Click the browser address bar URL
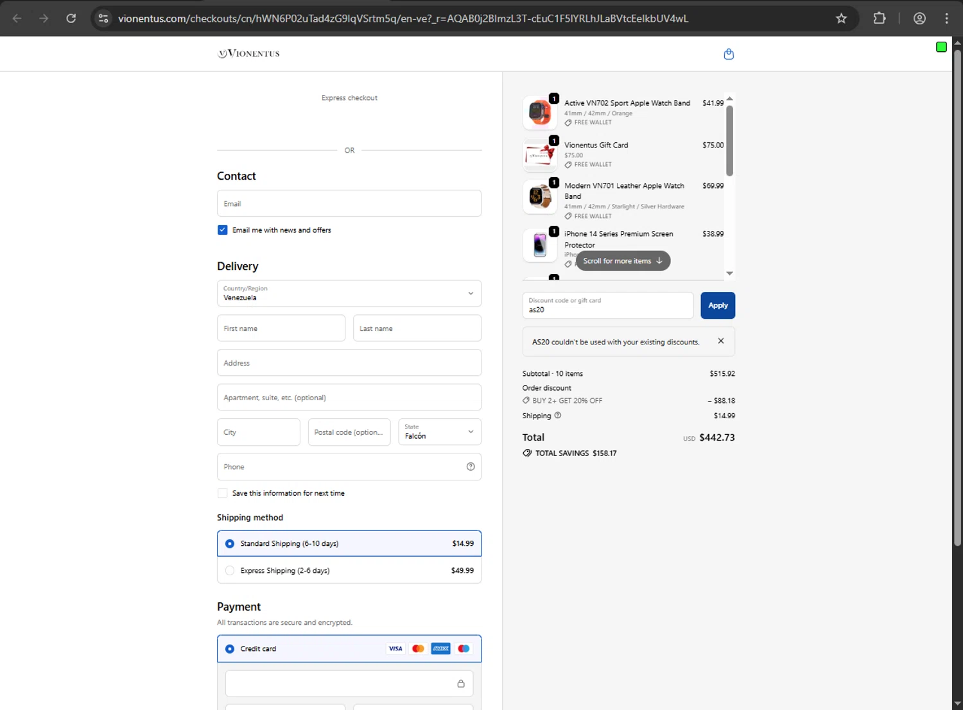The width and height of the screenshot is (963, 710). pyautogui.click(x=403, y=19)
